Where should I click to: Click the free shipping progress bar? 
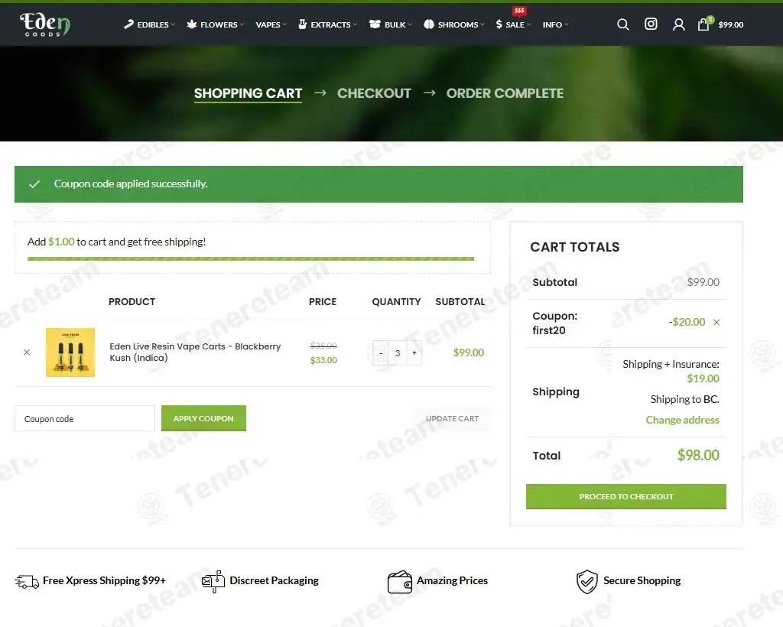(x=251, y=259)
